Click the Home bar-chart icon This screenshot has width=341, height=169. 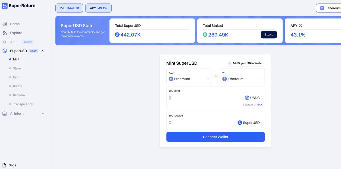[5, 24]
